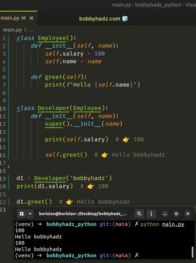Open new terminal tab icon
The width and height of the screenshot is (196, 263).
click(x=22, y=214)
